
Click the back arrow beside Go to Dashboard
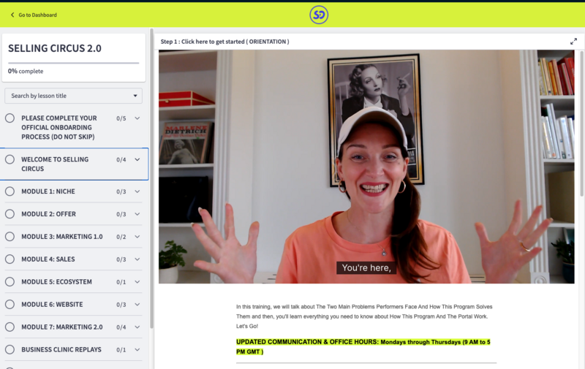click(x=12, y=15)
